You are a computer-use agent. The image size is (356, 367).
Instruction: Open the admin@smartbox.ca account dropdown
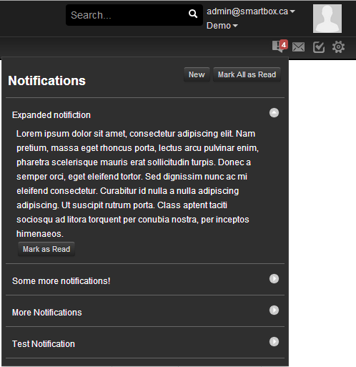tap(251, 11)
